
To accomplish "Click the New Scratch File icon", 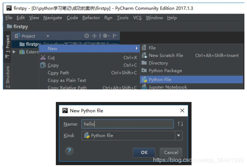I will [x=144, y=55].
